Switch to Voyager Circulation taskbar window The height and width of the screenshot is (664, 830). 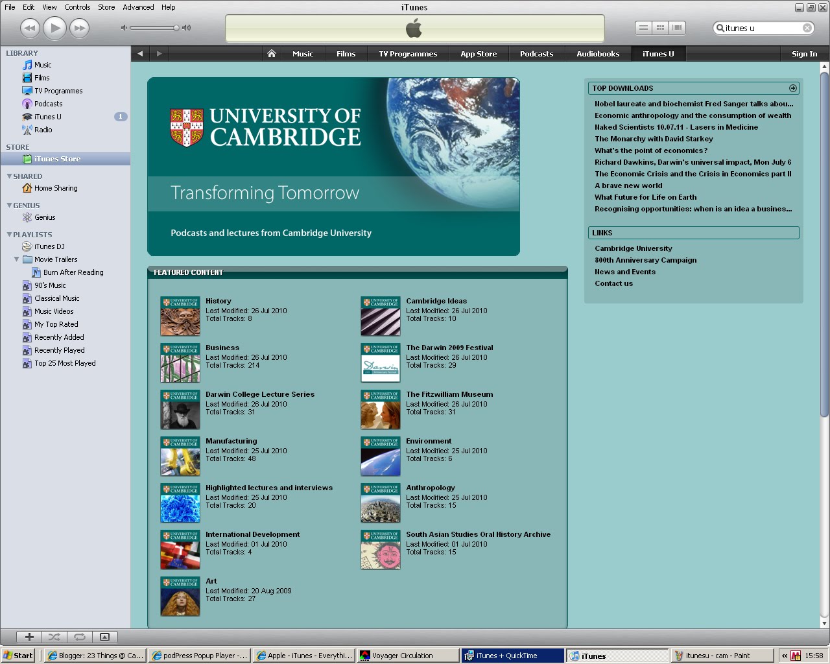(x=409, y=656)
